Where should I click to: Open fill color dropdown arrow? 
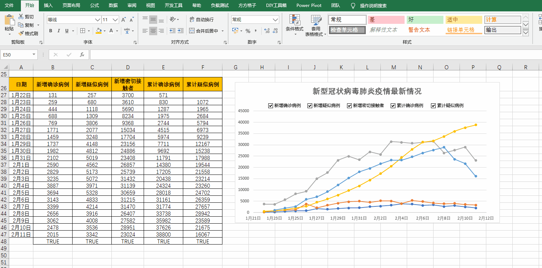pos(104,31)
